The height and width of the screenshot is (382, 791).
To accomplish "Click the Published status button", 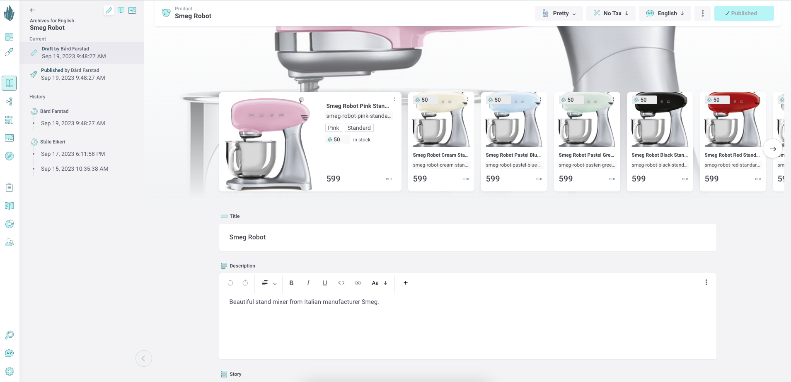I will pos(744,13).
